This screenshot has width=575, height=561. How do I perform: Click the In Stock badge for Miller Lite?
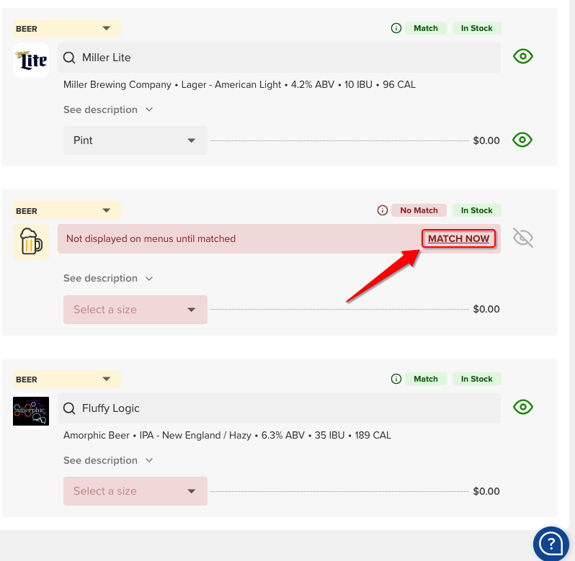point(476,28)
